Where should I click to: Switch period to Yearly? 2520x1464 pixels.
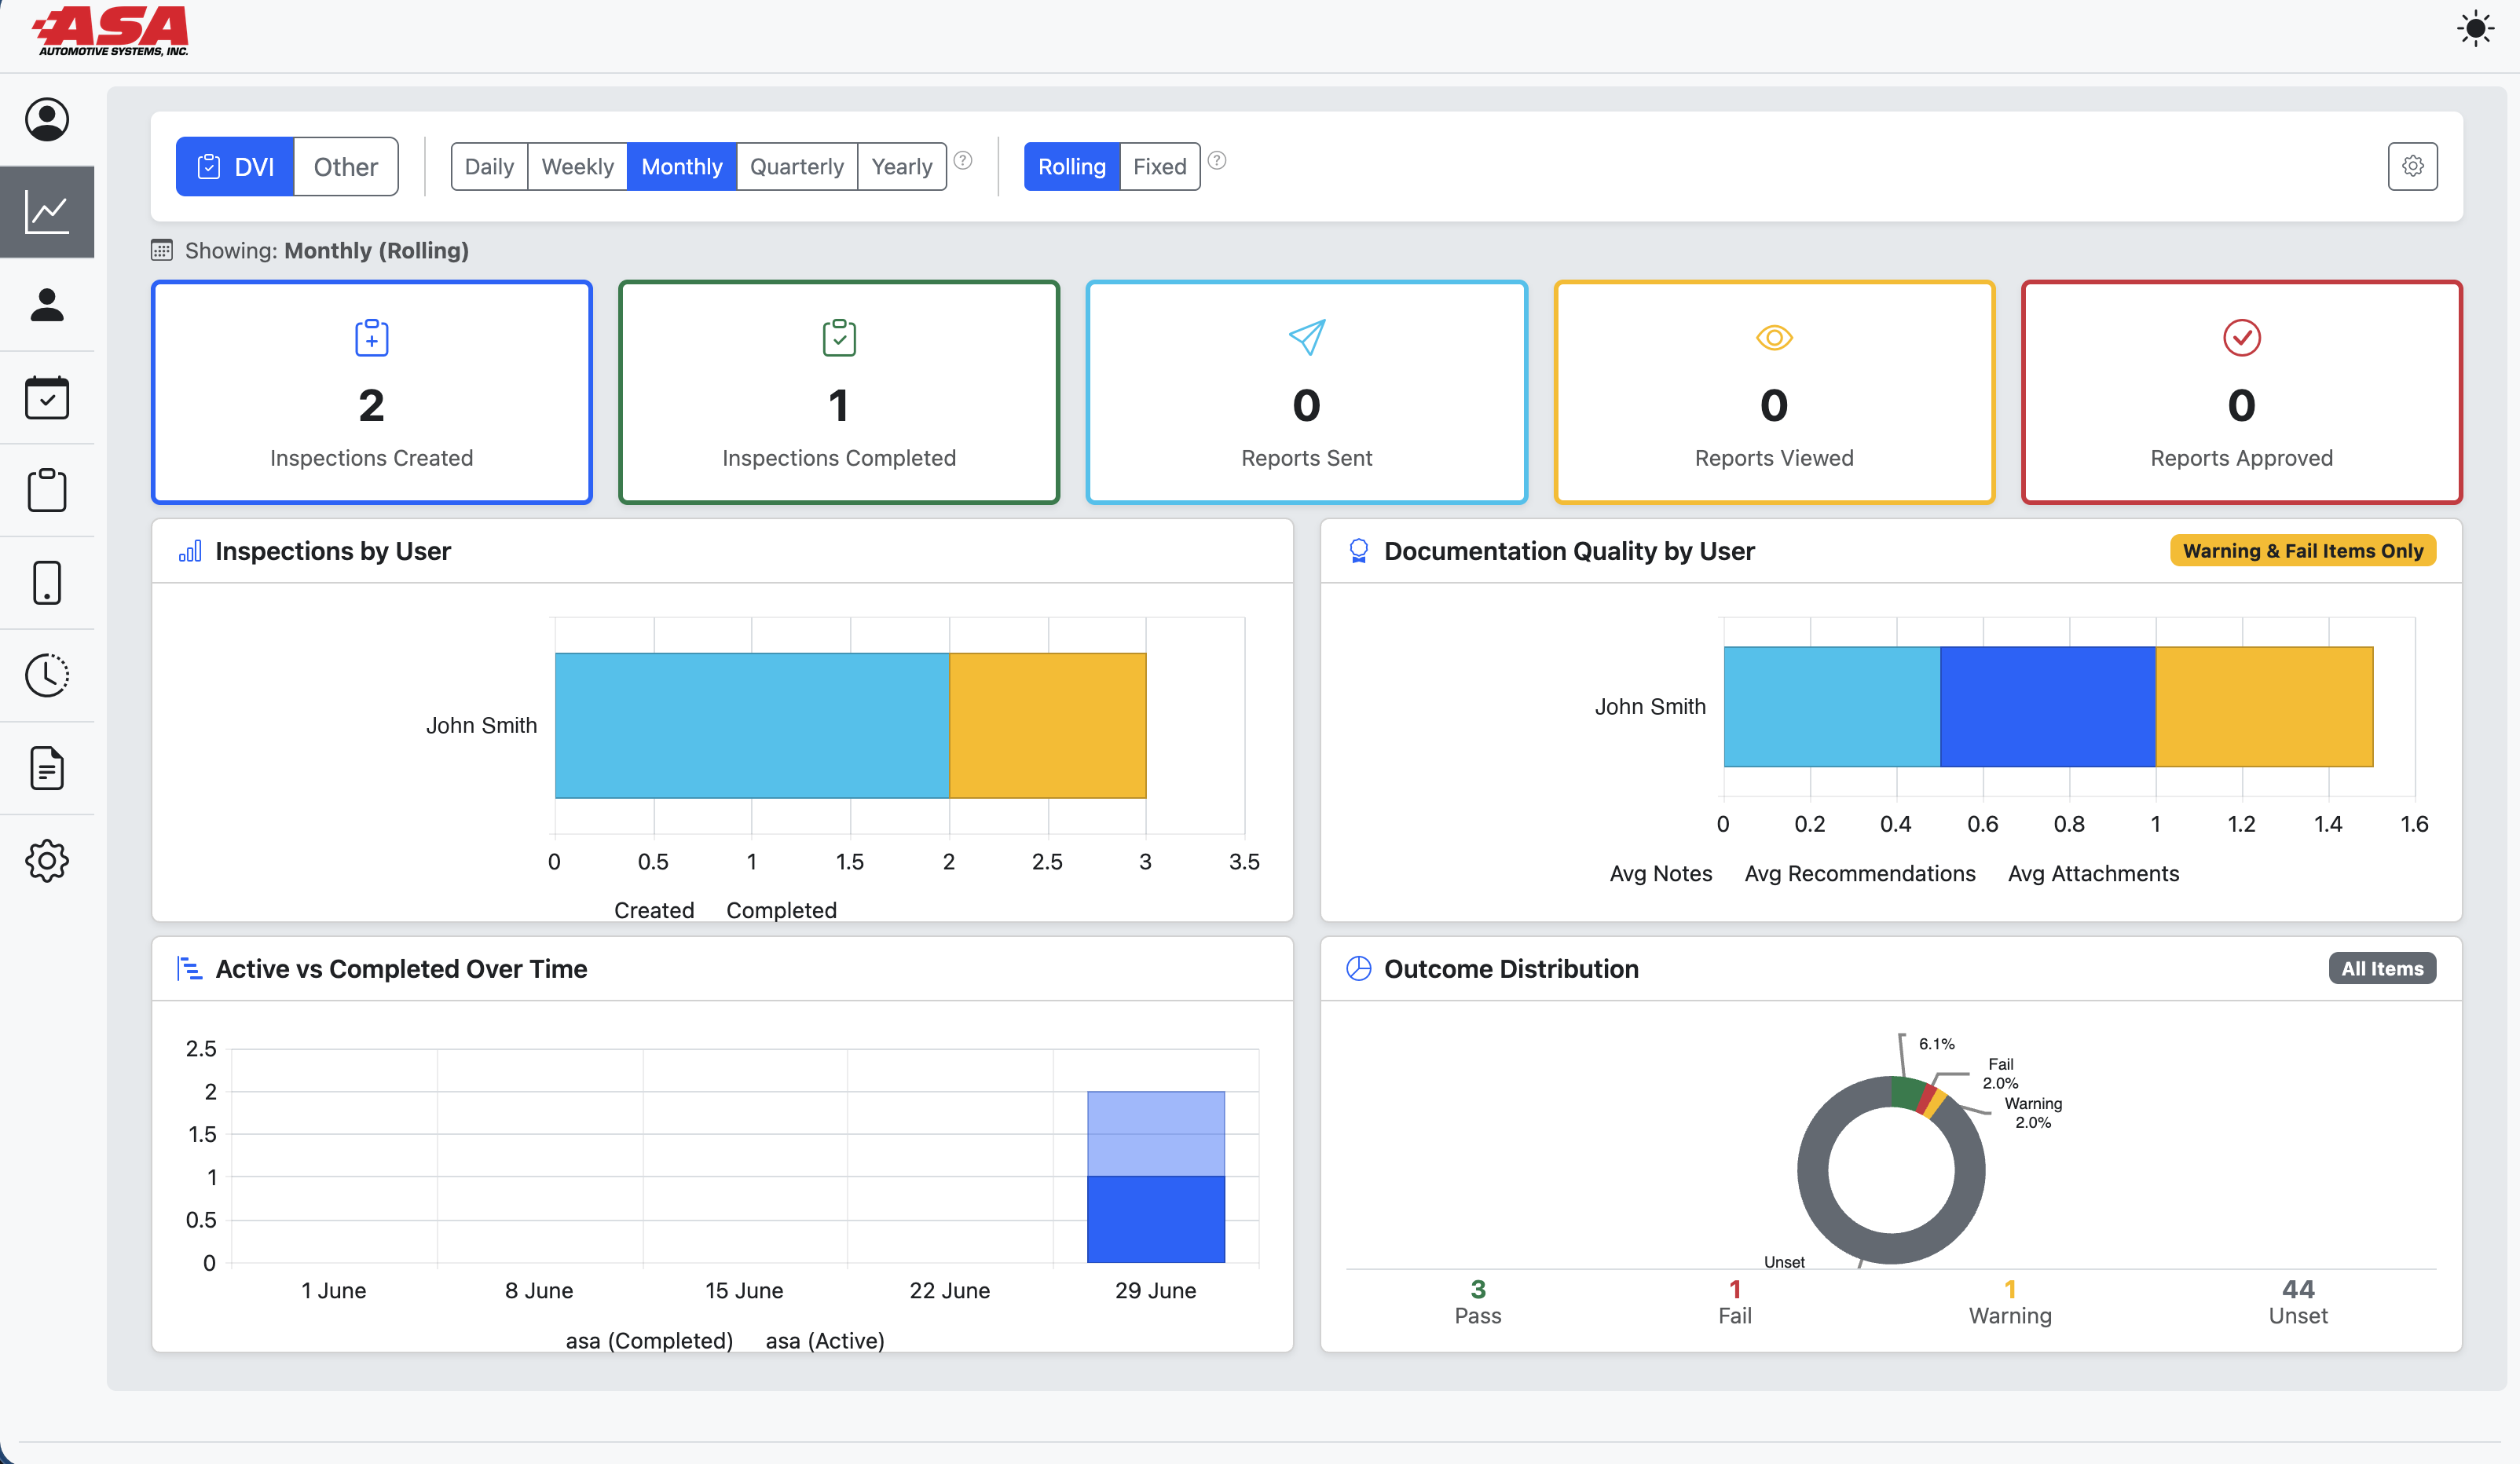click(x=902, y=166)
